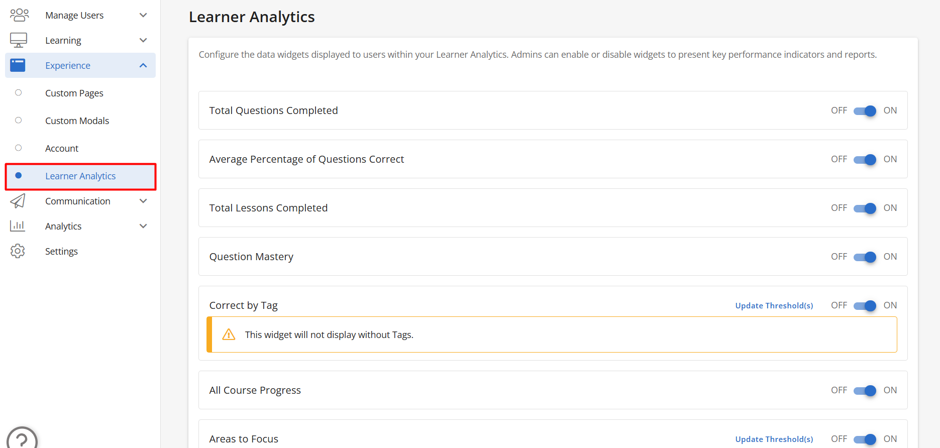Select the Custom Modals radio bullet
Screen dimensions: 940x448
[x=19, y=120]
